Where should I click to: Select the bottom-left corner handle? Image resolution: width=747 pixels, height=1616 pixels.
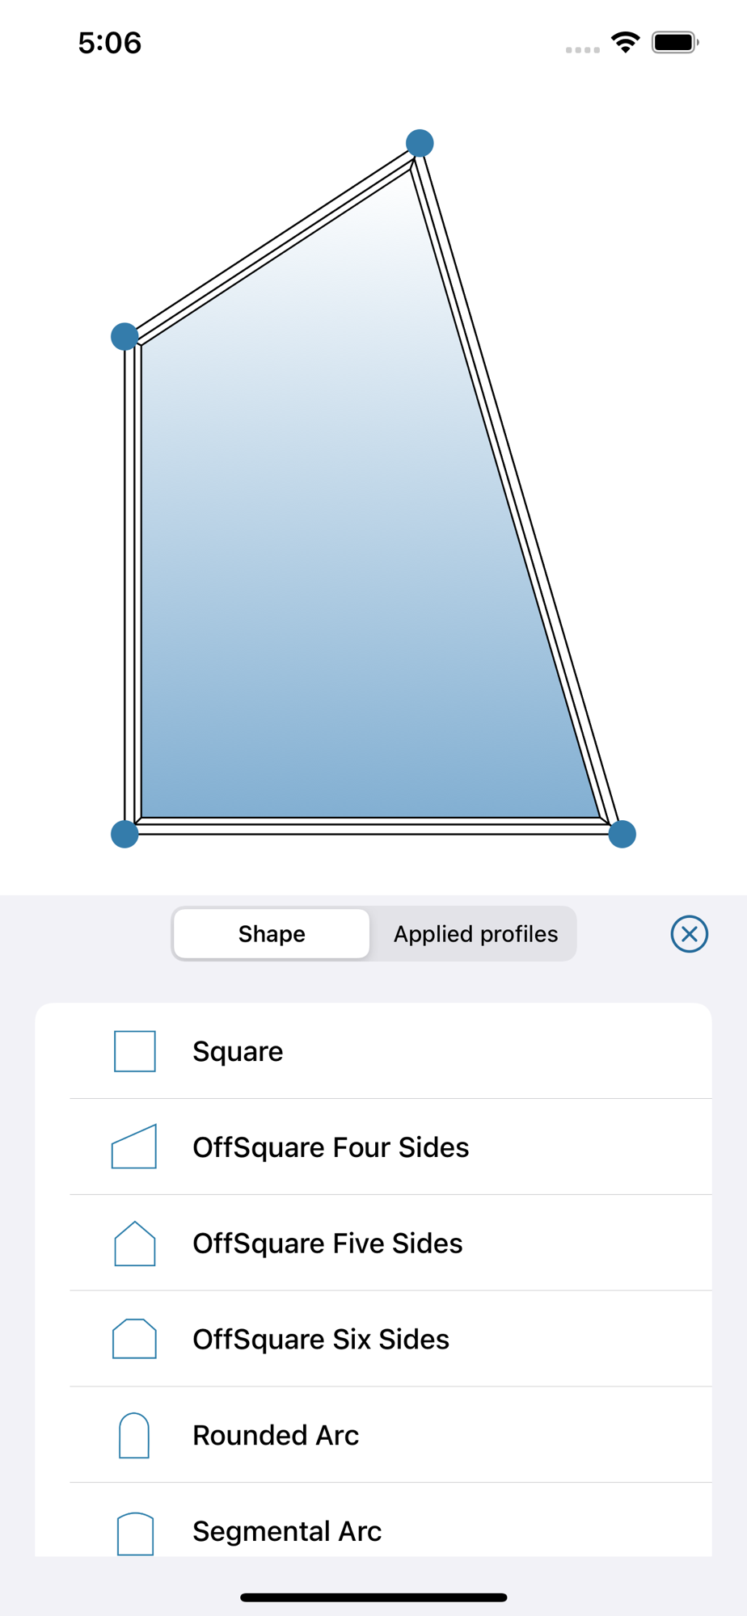124,834
